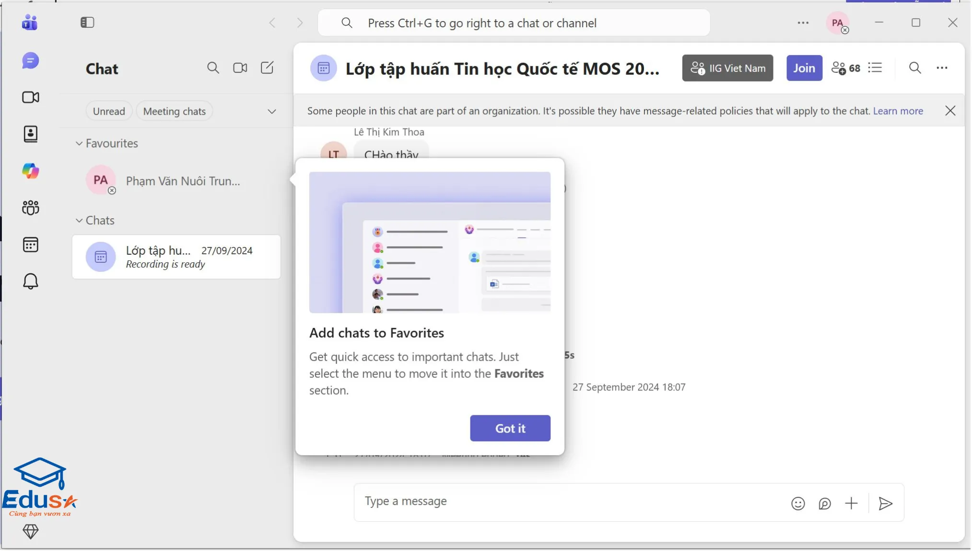Open the loop/sticker message options icon
This screenshot has height=551, width=972.
pos(825,504)
